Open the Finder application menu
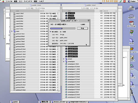 point(132,1)
